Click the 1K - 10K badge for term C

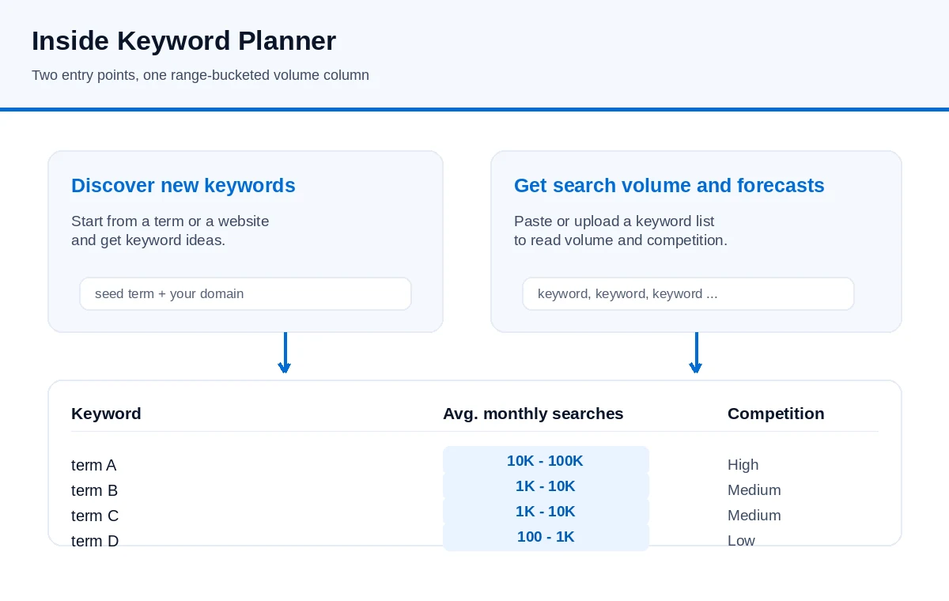546,512
